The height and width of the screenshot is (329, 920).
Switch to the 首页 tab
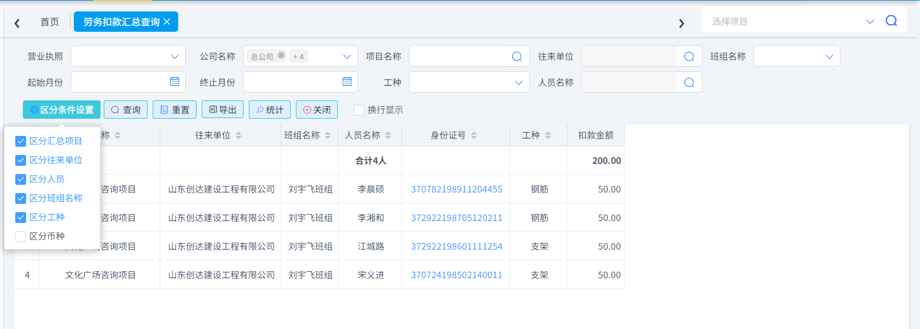coord(50,22)
